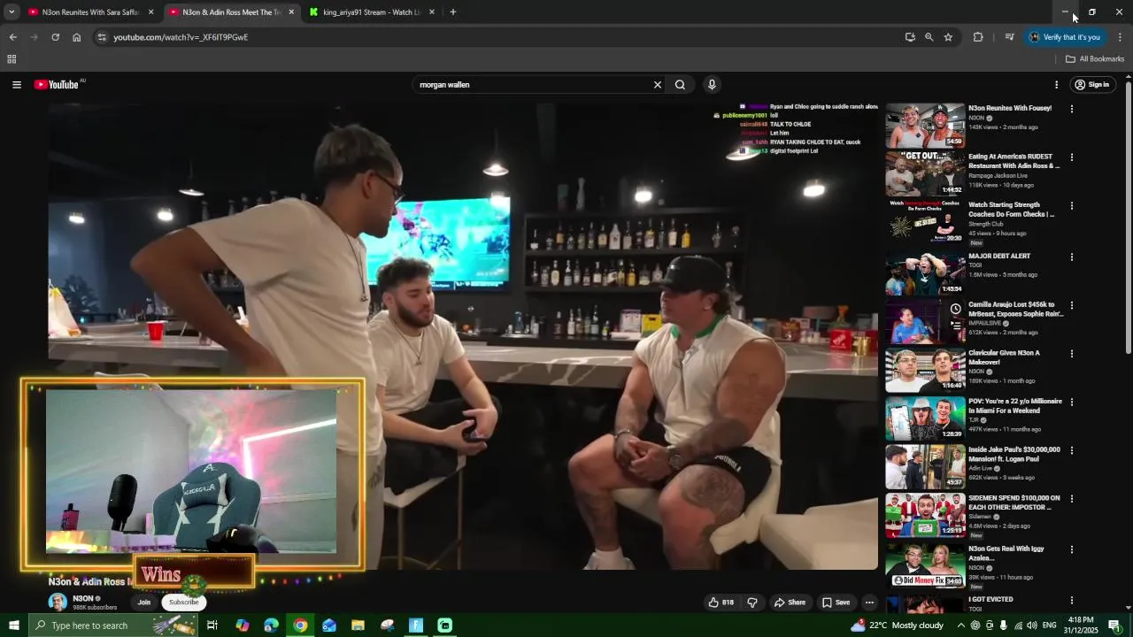
Task: Open options for 'Watch Starting Strength Coaches'
Action: (1072, 206)
